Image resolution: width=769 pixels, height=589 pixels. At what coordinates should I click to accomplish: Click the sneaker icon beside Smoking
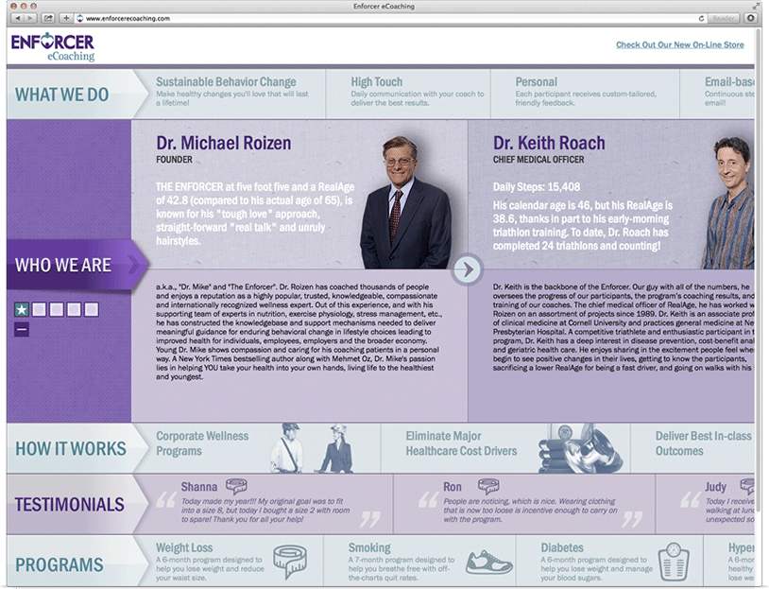pos(488,562)
